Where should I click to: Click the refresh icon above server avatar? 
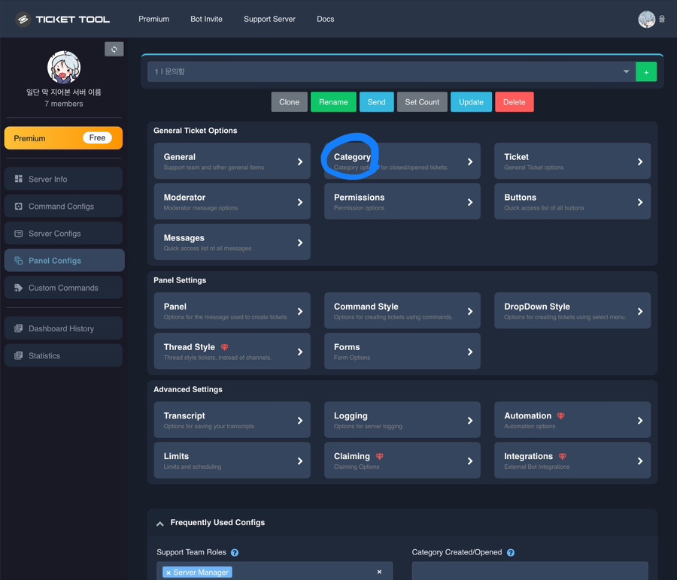114,49
